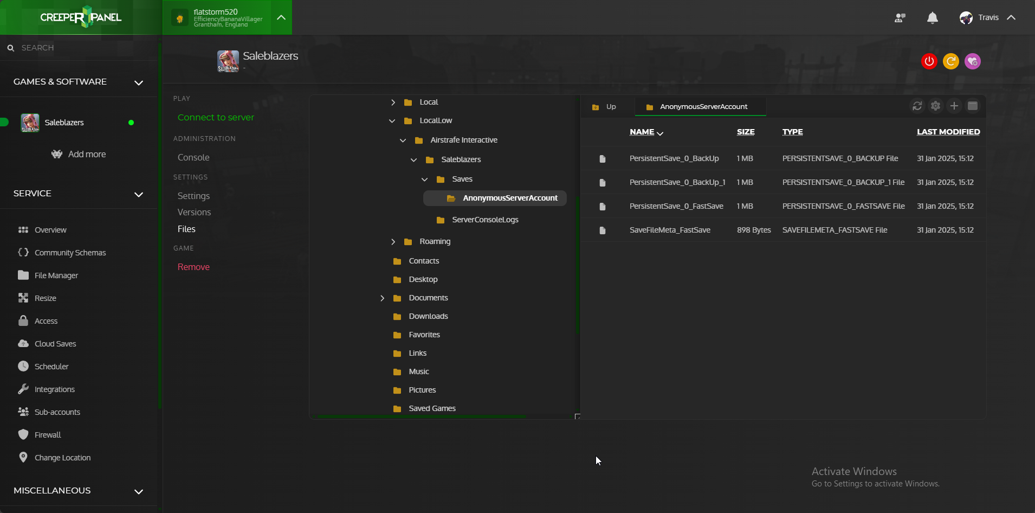Click the File Manager folder icon
This screenshot has width=1035, height=513.
click(23, 275)
